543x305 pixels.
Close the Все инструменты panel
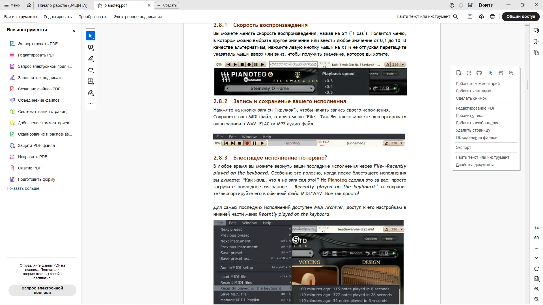(x=74, y=30)
